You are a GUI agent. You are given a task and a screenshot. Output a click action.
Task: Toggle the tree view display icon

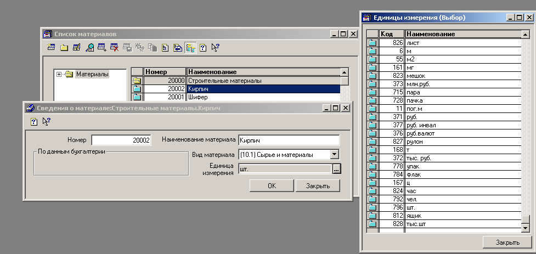coord(190,48)
